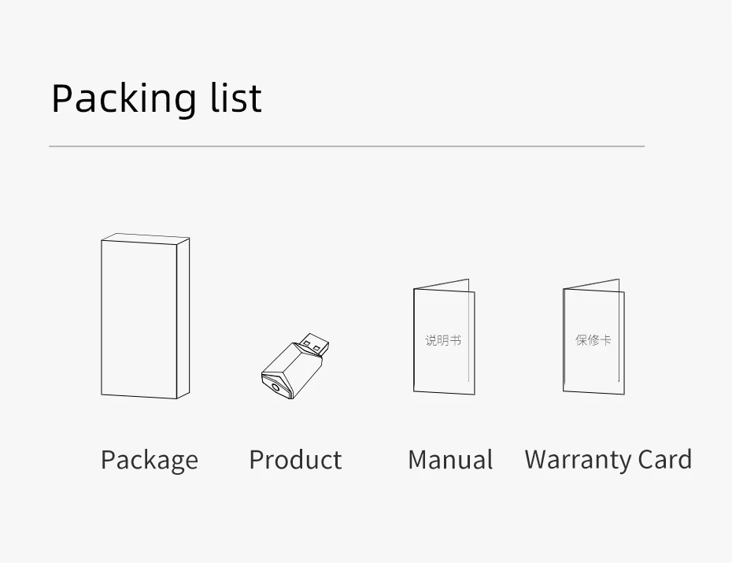Click the "Warranty Card" label
Image resolution: width=732 pixels, height=563 pixels.
tap(608, 460)
